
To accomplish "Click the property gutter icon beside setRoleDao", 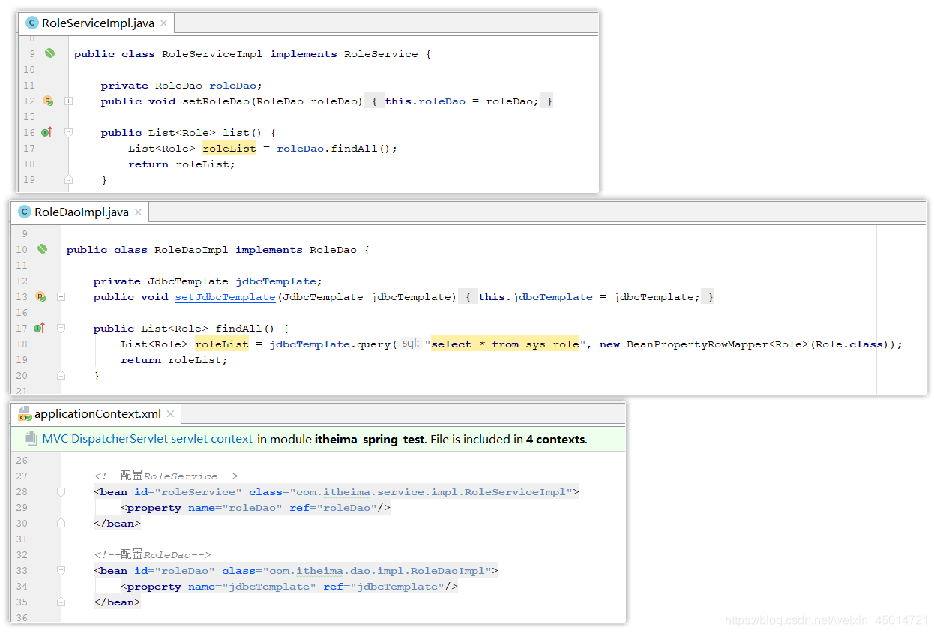I will click(47, 101).
